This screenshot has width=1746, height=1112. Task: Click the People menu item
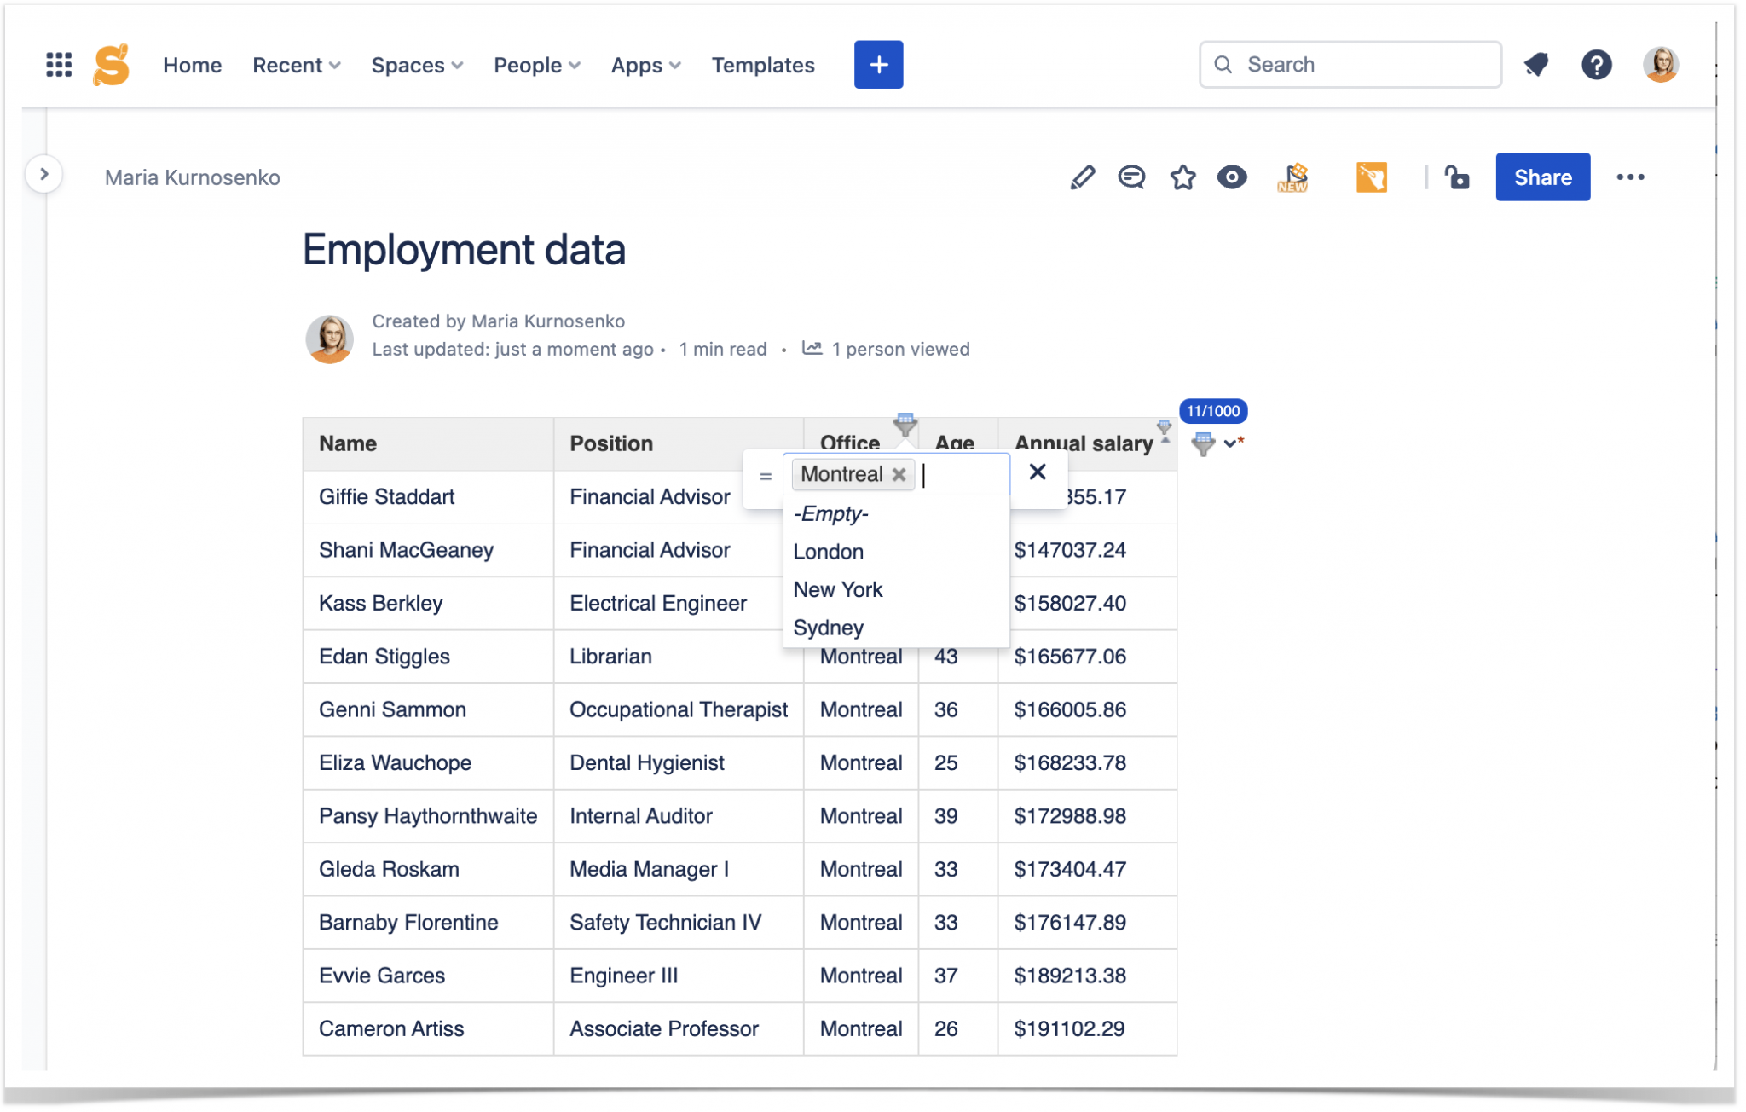(x=528, y=64)
